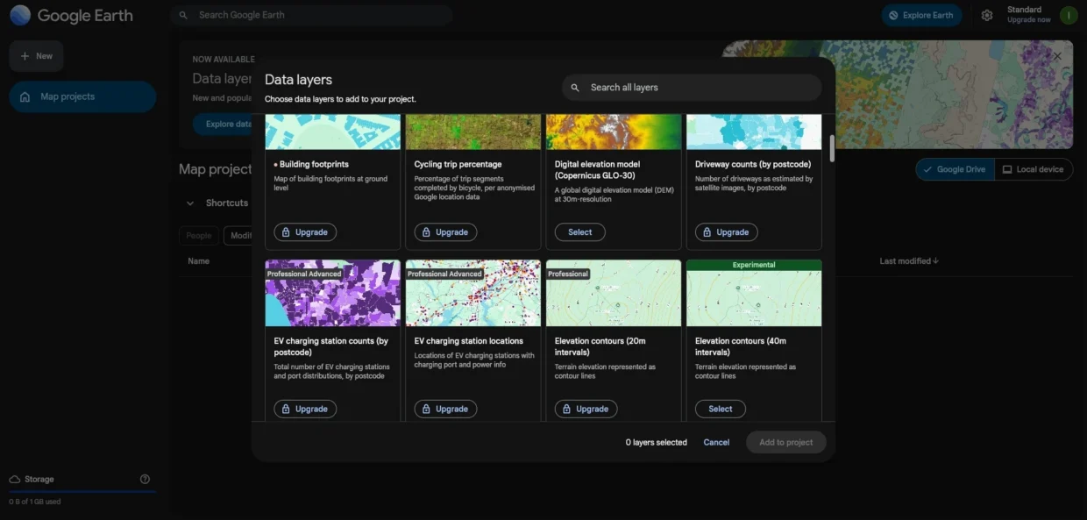1087x520 pixels.
Task: Click the 'Cycling trip percentage' title text
Action: click(x=458, y=164)
